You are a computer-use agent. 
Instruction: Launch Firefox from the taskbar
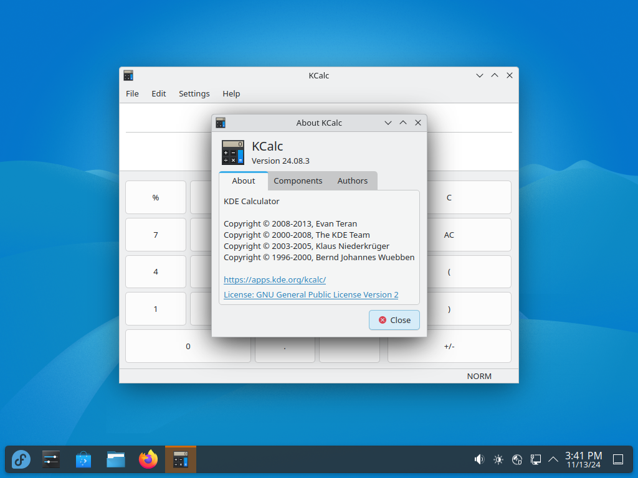[x=148, y=460]
